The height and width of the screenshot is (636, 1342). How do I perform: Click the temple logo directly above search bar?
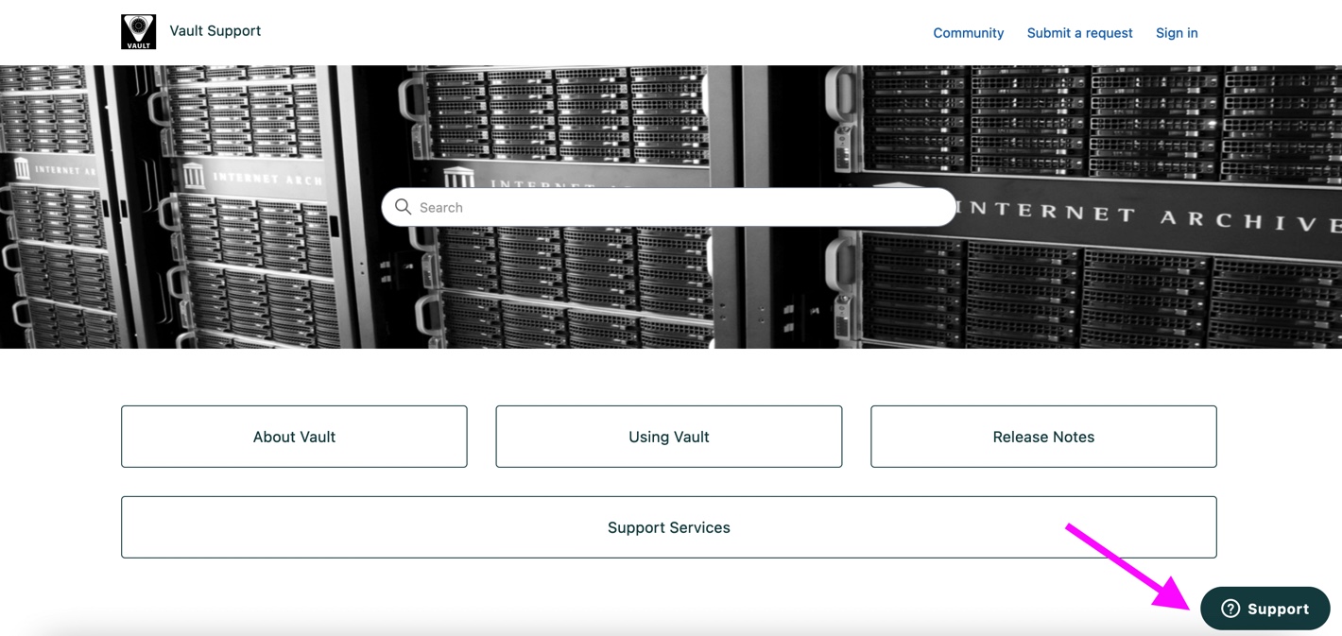point(458,177)
